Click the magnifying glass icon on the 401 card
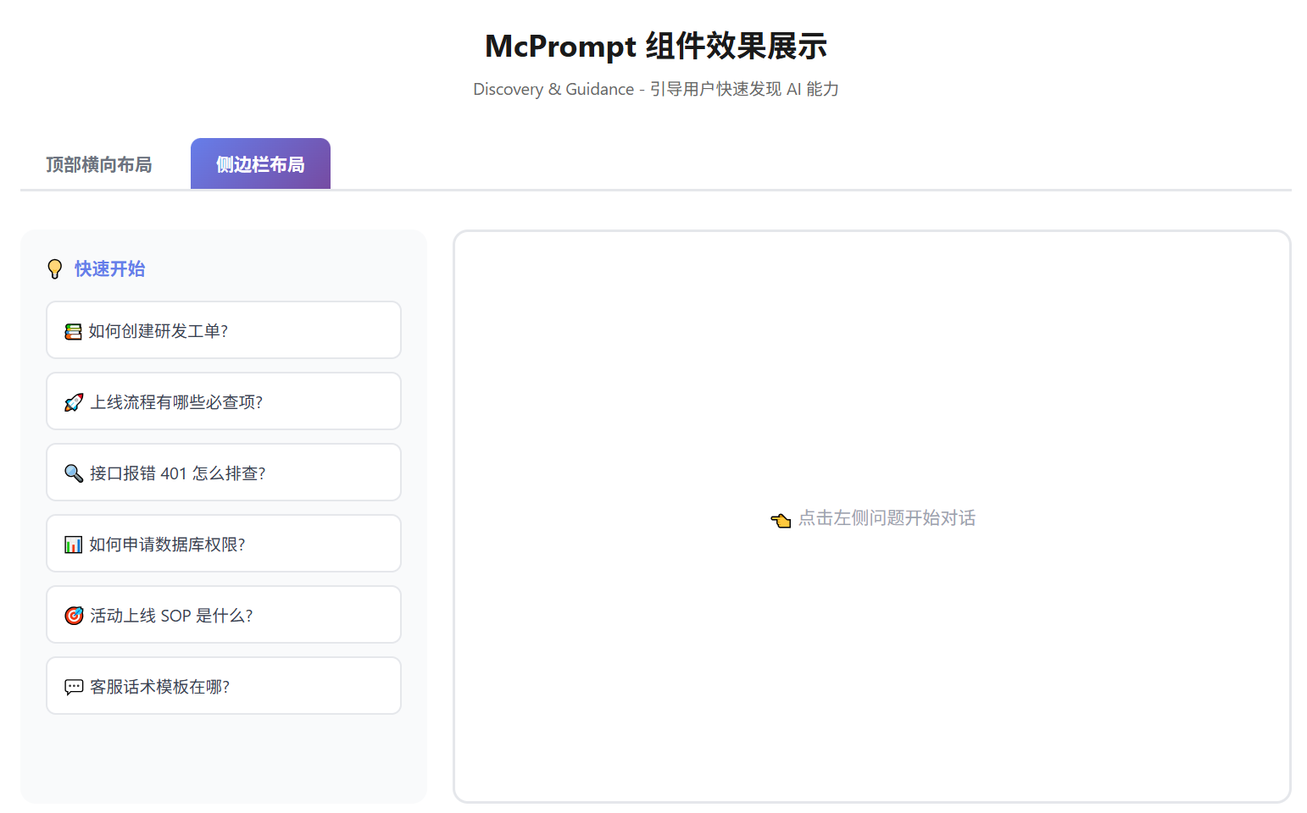 73,473
